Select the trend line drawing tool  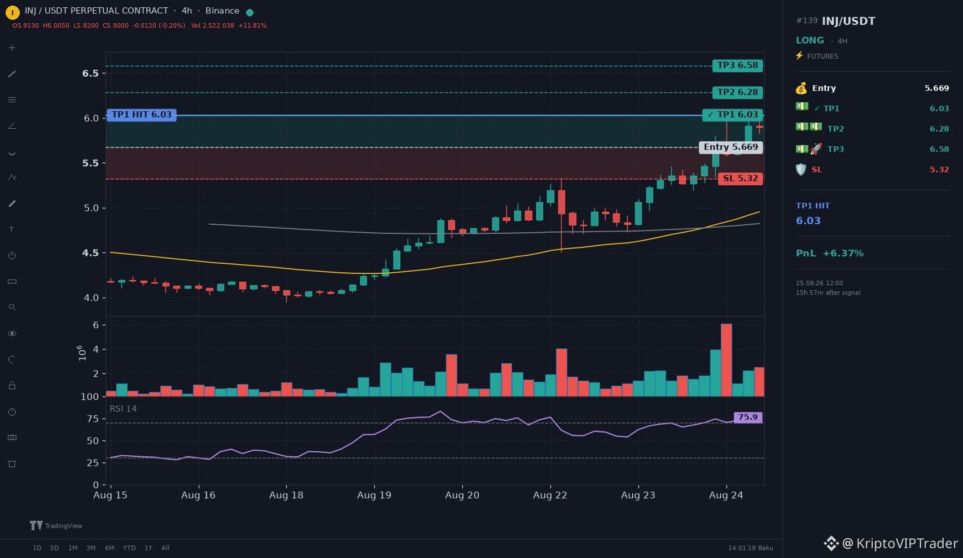[12, 74]
